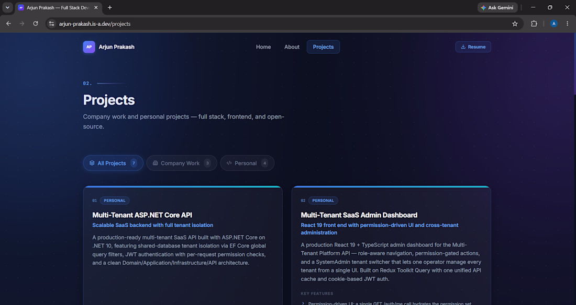Open Multi-Tenant ASP.NET Core API card title

tap(142, 215)
